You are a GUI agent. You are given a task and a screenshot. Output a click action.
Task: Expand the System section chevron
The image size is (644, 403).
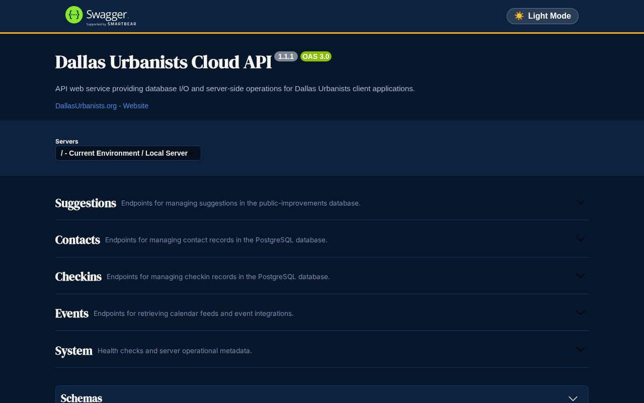pyautogui.click(x=580, y=350)
